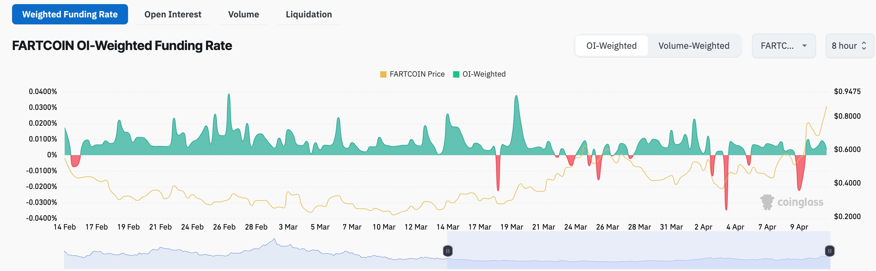
Task: Click the $0.8000 price axis label
Action: coord(847,116)
